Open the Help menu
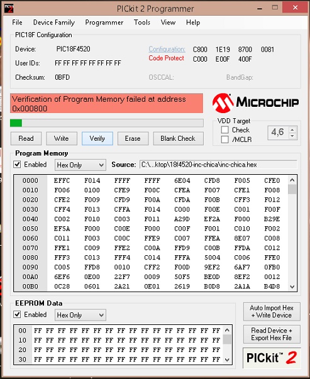 [x=193, y=23]
